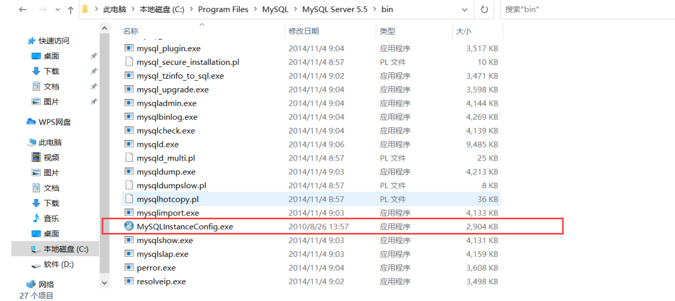Select the mysqldumpslow.pl file icon
Viewport: 675px width, 301px height.
pyautogui.click(x=128, y=185)
